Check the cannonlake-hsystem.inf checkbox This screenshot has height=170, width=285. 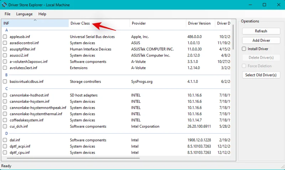[5, 101]
